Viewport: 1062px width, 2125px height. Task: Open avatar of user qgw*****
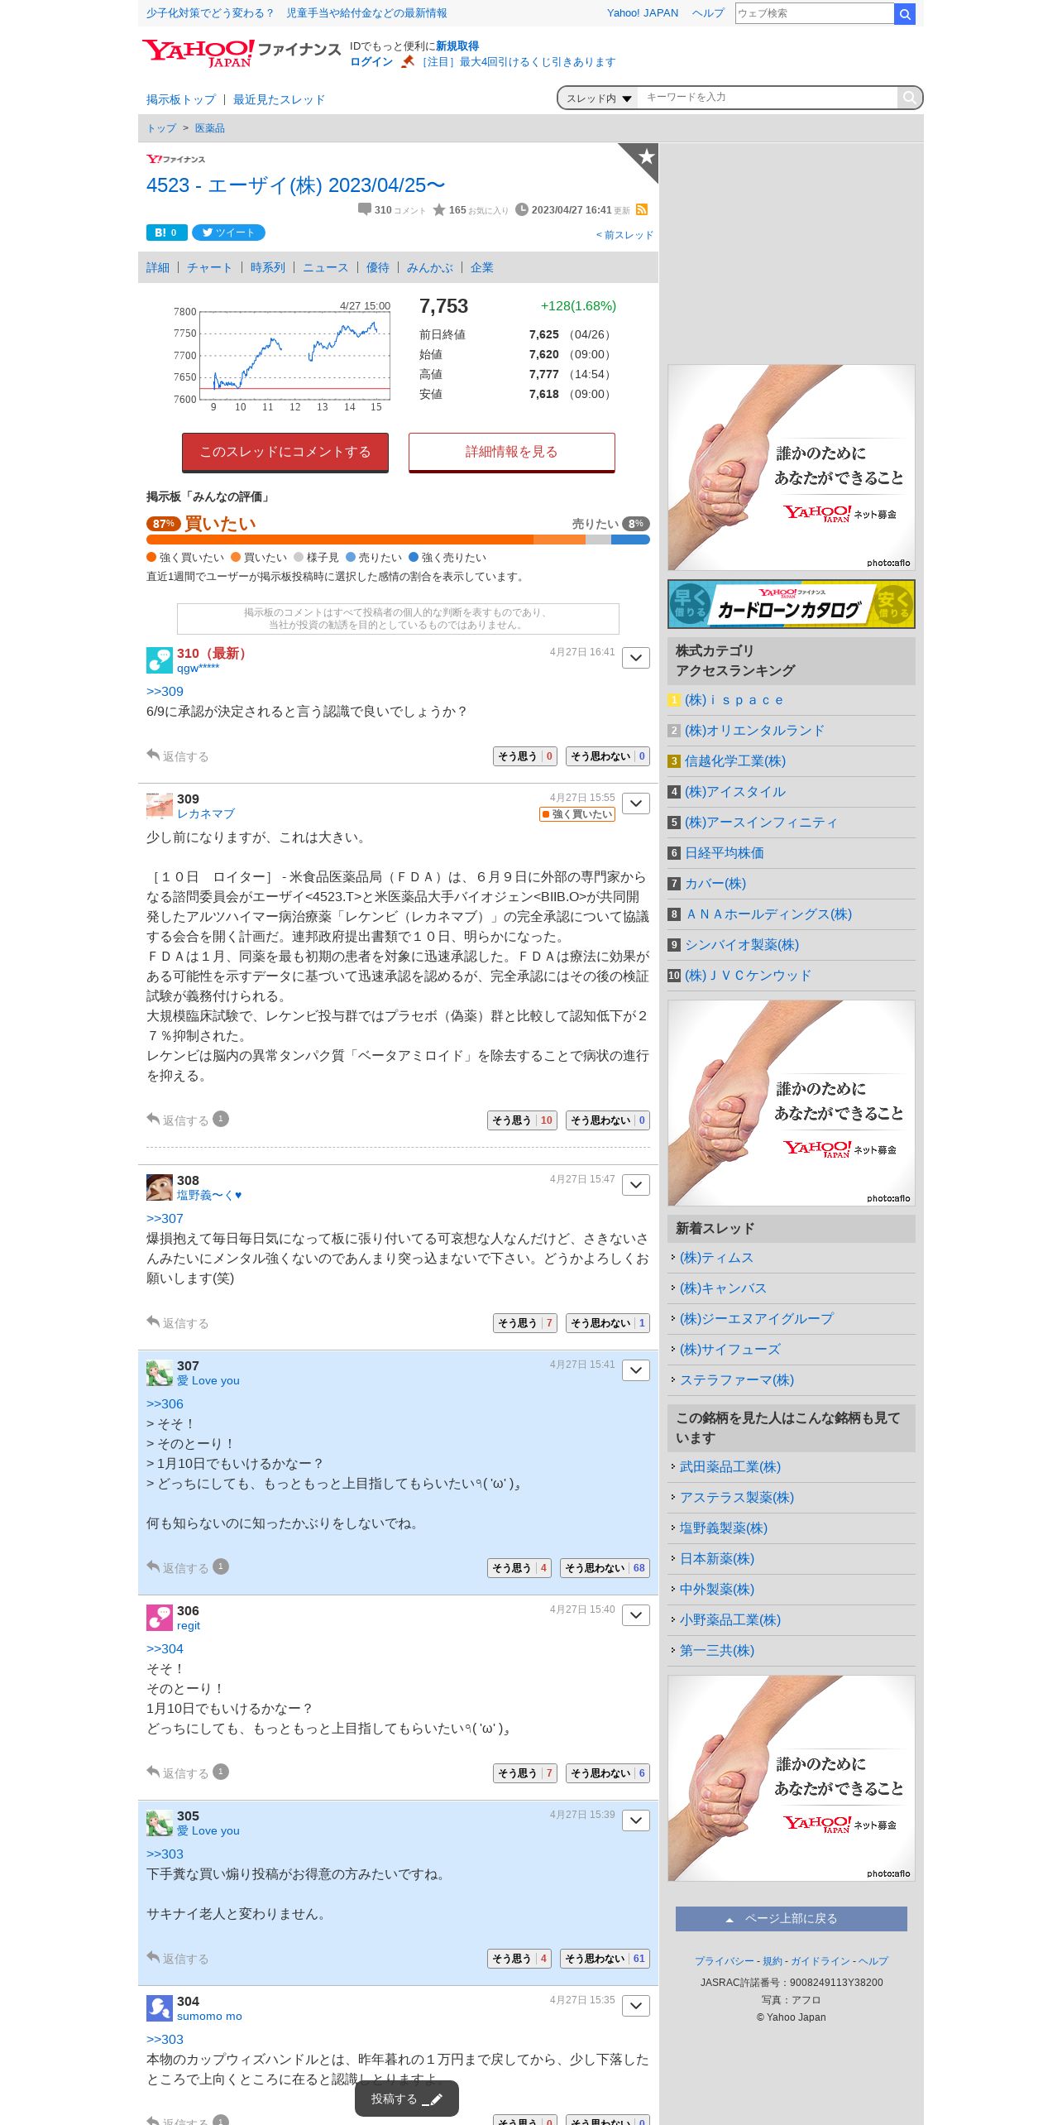click(x=160, y=660)
